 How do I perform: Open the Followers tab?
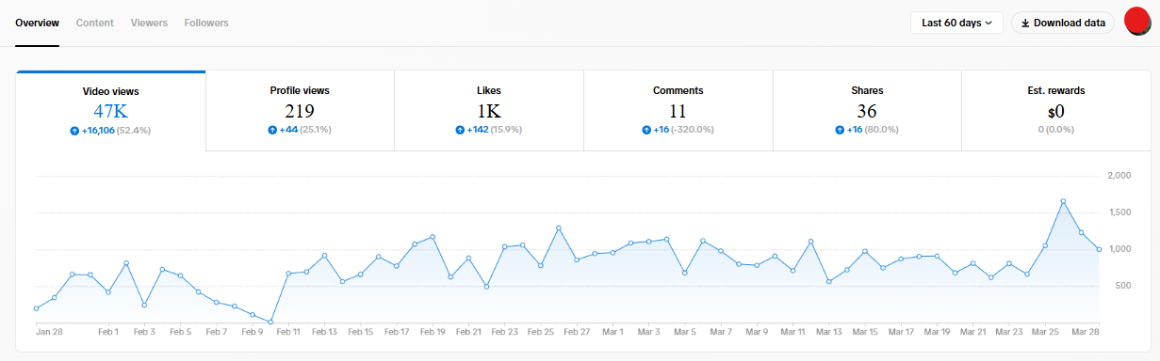(206, 23)
